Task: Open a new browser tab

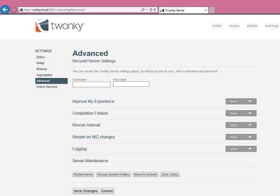Action: [211, 10]
